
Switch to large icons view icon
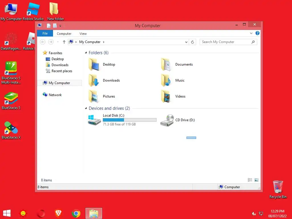pos(256,180)
